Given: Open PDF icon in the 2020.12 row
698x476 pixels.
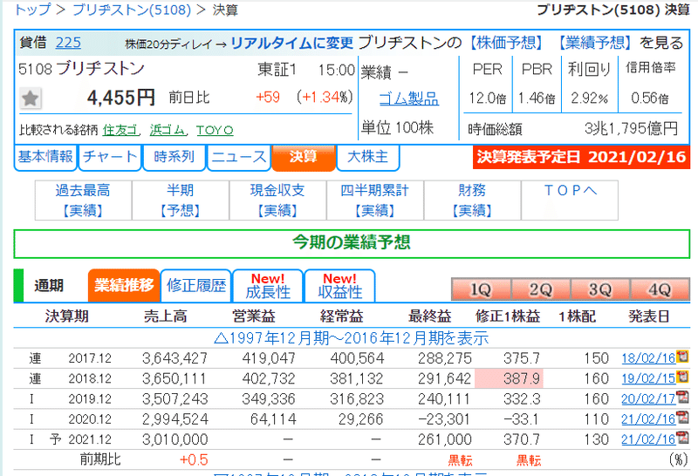Looking at the screenshot, I should (x=682, y=418).
